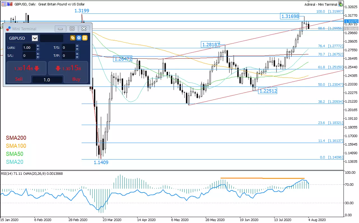
Task: Click the Buy button at 1.30158
Action: [68, 72]
